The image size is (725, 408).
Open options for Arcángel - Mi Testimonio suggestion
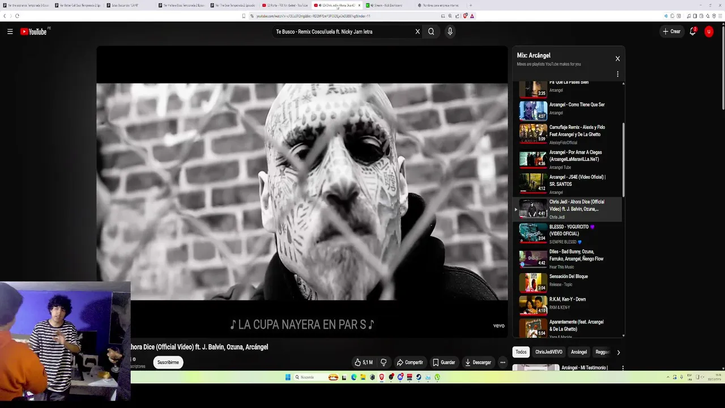(622, 368)
